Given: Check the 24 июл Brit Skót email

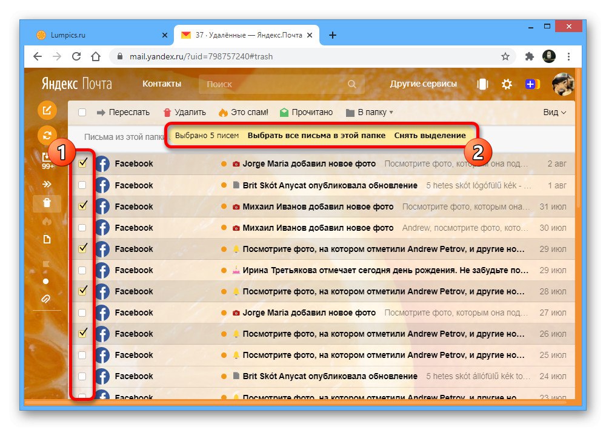Looking at the screenshot, I should [82, 376].
